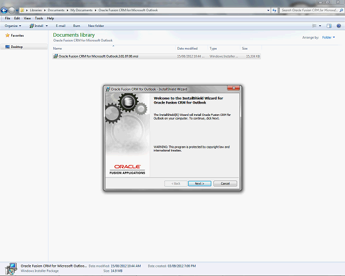Open the File menu

(x=8, y=18)
